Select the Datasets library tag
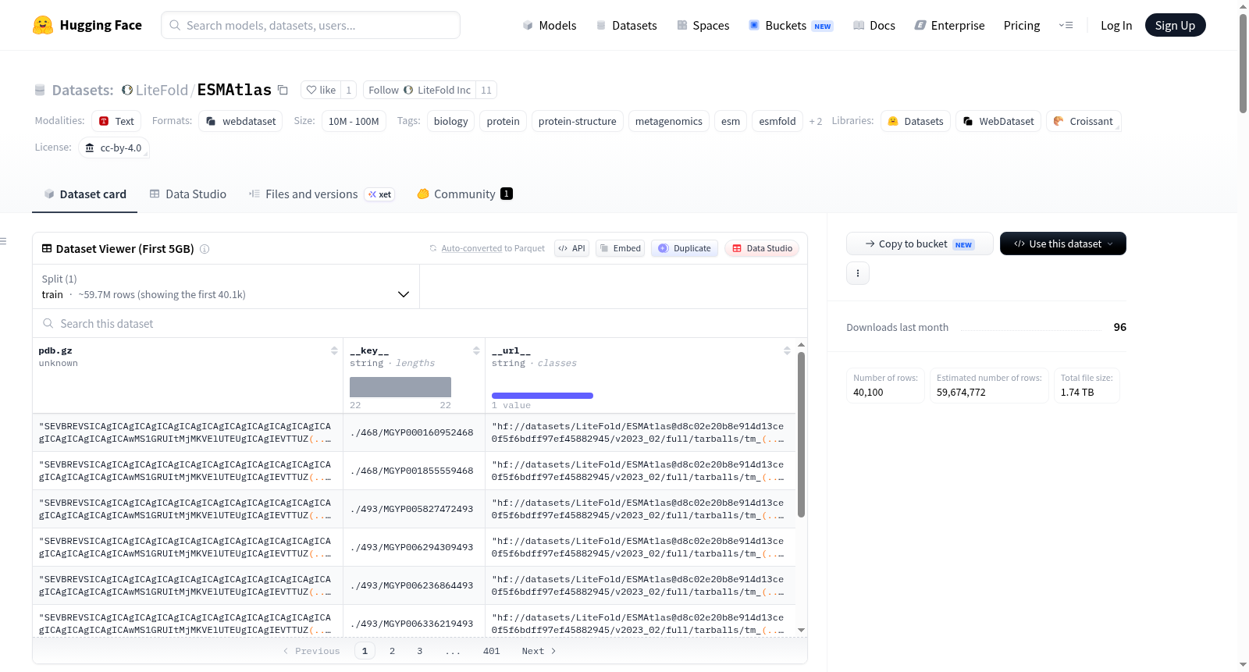This screenshot has height=672, width=1249. pyautogui.click(x=916, y=121)
